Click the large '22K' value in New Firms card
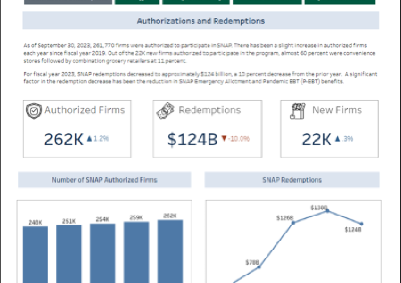The image size is (401, 283). [x=317, y=140]
